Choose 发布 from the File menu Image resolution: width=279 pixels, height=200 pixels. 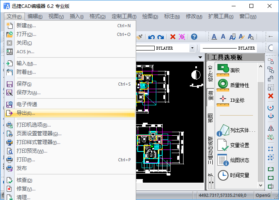click(70, 168)
